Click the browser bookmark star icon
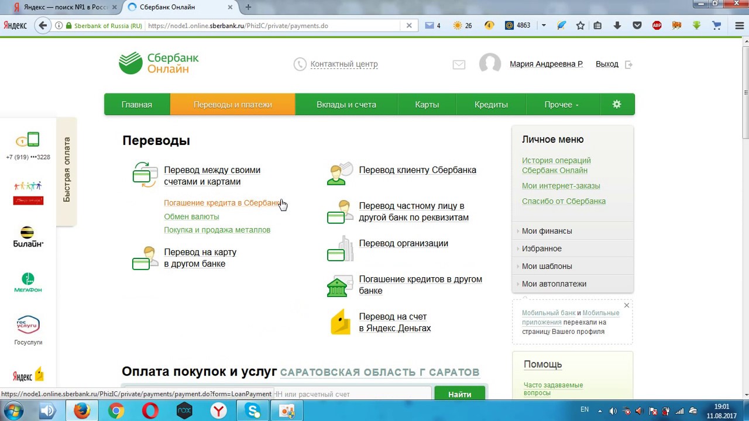Screen dimensions: 749x421 click(x=580, y=26)
